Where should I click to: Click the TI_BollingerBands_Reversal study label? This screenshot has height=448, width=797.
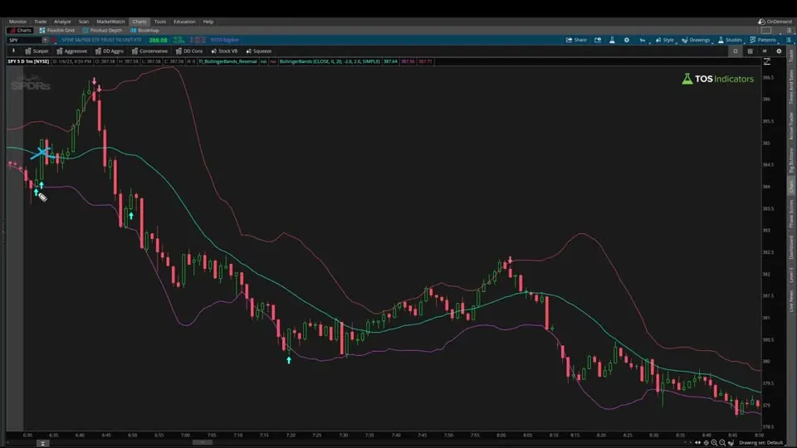coord(227,61)
